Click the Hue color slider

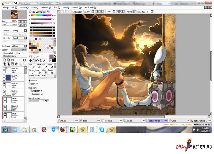pos(41,15)
